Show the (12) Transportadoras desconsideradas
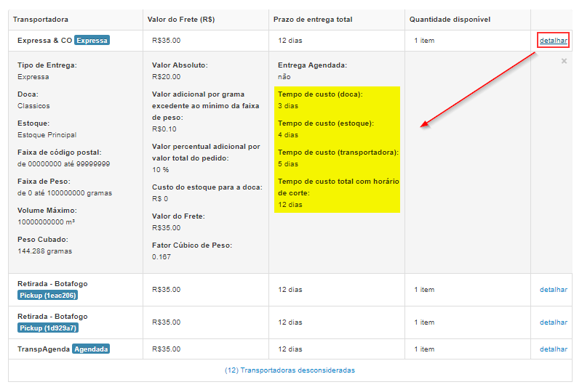The height and width of the screenshot is (390, 582). tap(290, 370)
